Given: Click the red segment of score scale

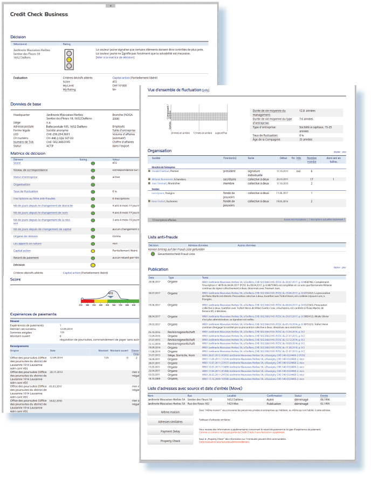Looking at the screenshot, I should (x=88, y=301).
